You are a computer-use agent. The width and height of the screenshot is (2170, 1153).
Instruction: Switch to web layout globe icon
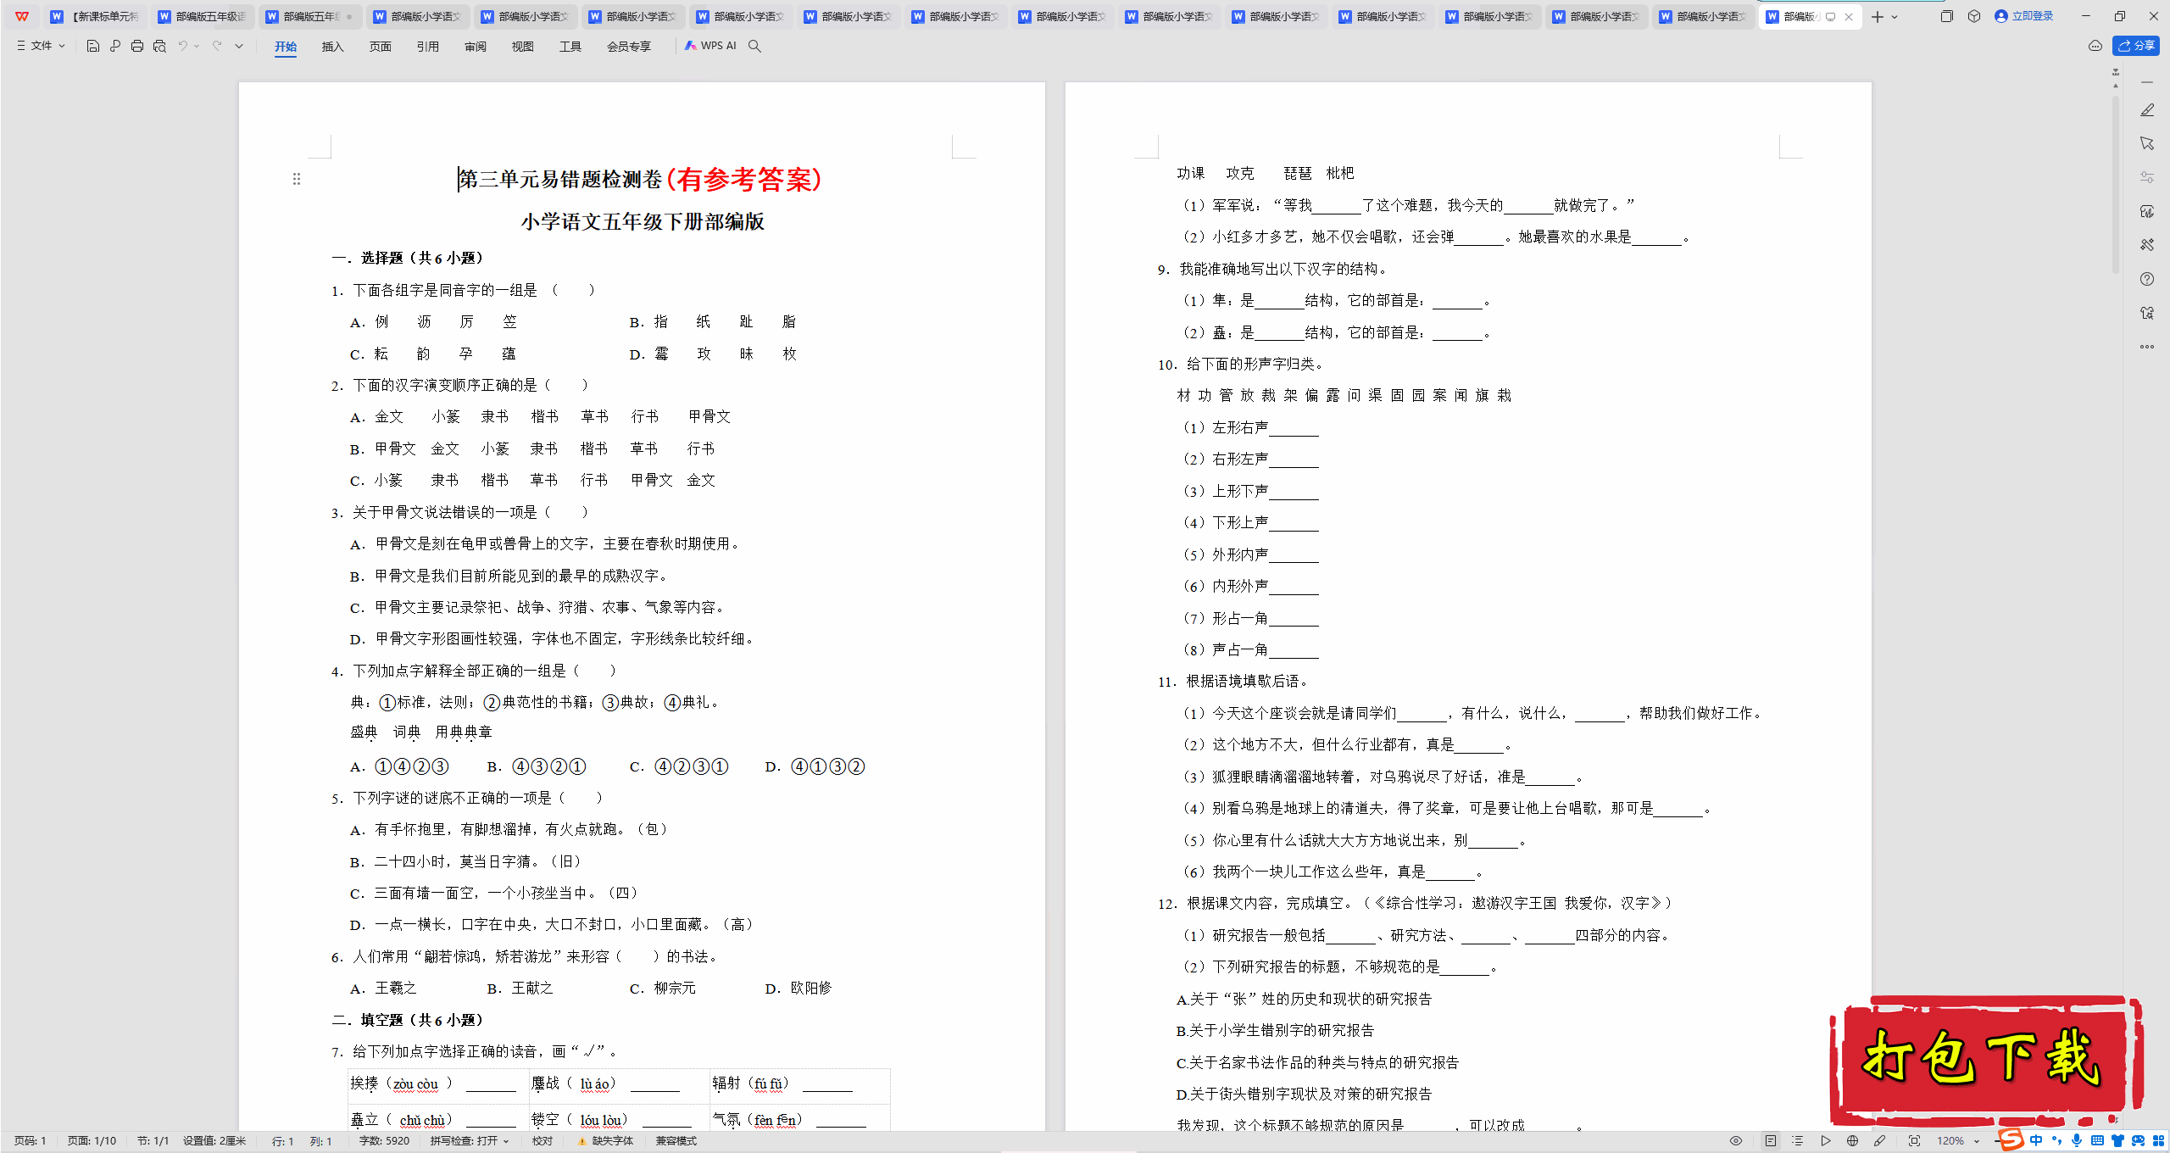1852,1141
